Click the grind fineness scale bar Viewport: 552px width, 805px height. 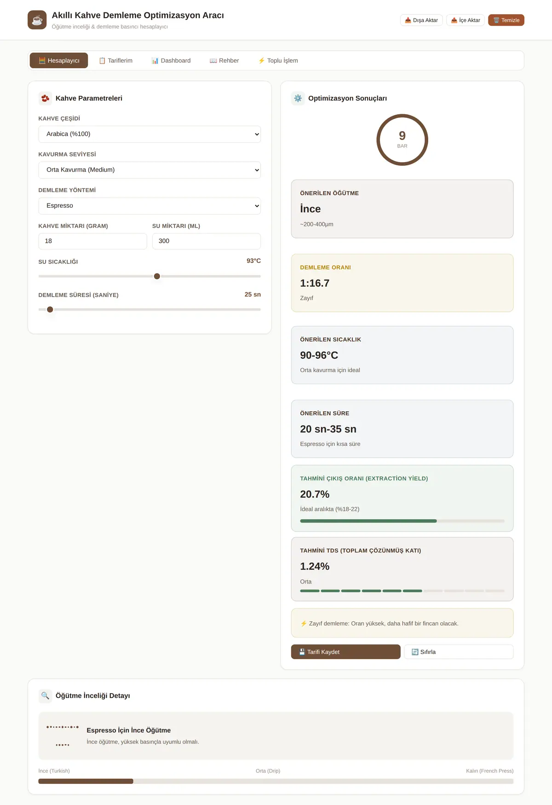(x=276, y=782)
